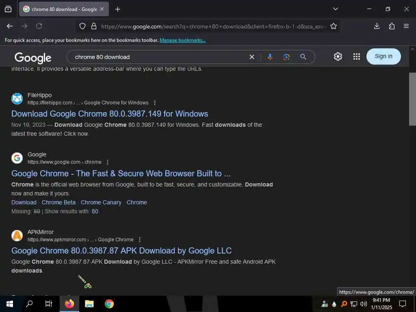Open Firefox View recent browsing icon
This screenshot has height=312, width=416.
[x=8, y=9]
